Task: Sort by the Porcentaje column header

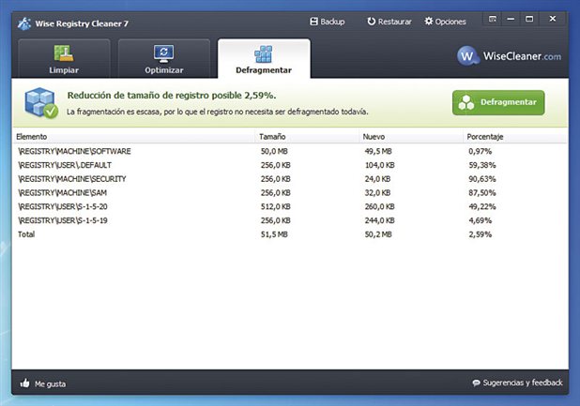Action: pos(515,136)
